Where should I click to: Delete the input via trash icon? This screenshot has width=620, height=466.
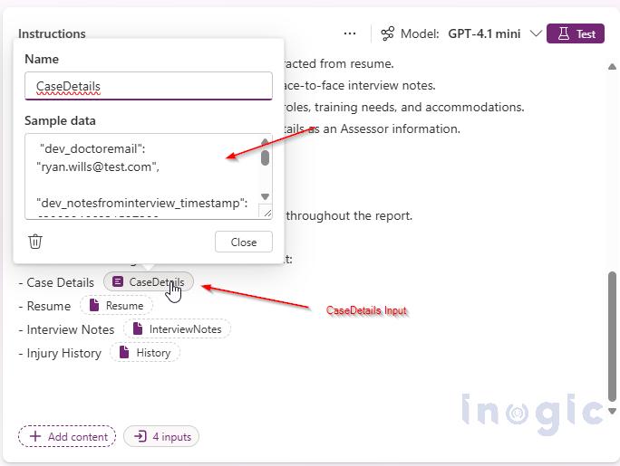(x=35, y=241)
